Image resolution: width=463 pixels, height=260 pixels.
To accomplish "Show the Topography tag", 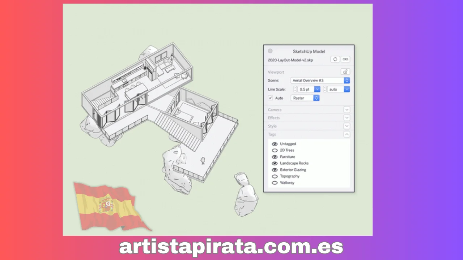I will tap(275, 176).
